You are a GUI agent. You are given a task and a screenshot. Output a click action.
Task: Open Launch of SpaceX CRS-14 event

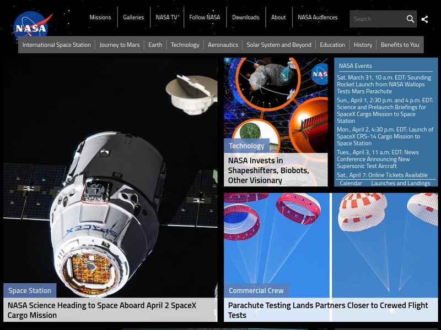(x=385, y=136)
